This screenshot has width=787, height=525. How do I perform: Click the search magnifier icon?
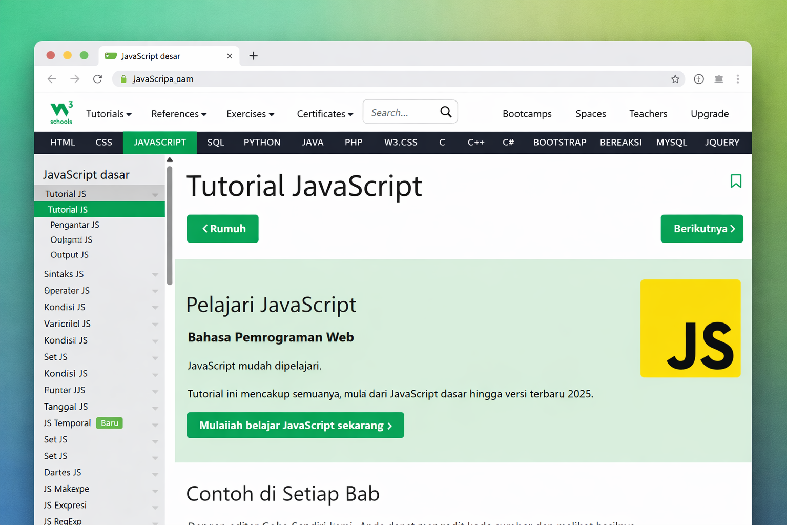coord(446,112)
